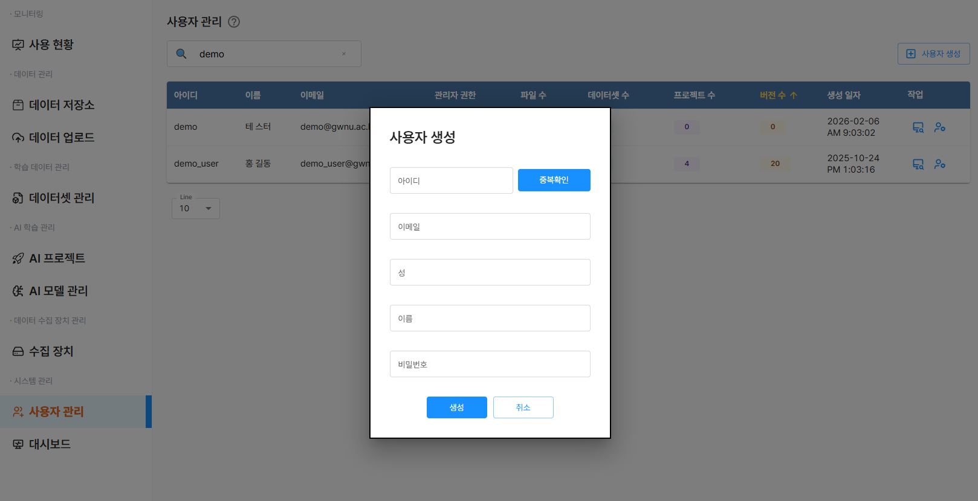
Task: Click the 사용 현황 monitor icon in sidebar
Action: coord(18,45)
